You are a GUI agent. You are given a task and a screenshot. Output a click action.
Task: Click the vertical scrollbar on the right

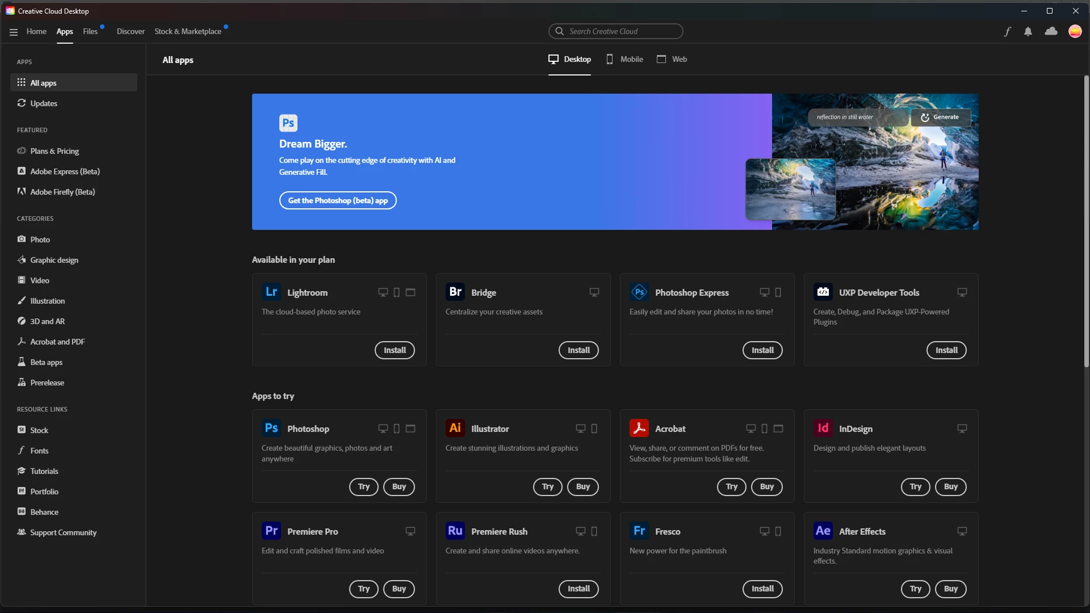(x=1086, y=221)
